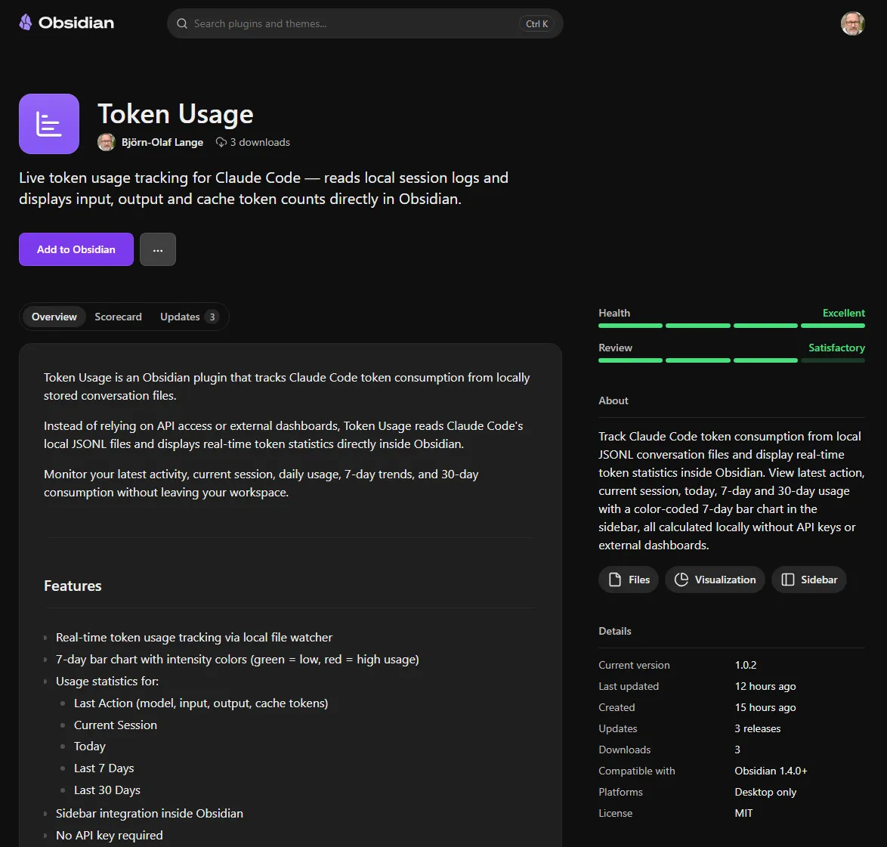Viewport: 887px width, 847px height.
Task: Click the Satisfactory review label
Action: [x=836, y=348]
